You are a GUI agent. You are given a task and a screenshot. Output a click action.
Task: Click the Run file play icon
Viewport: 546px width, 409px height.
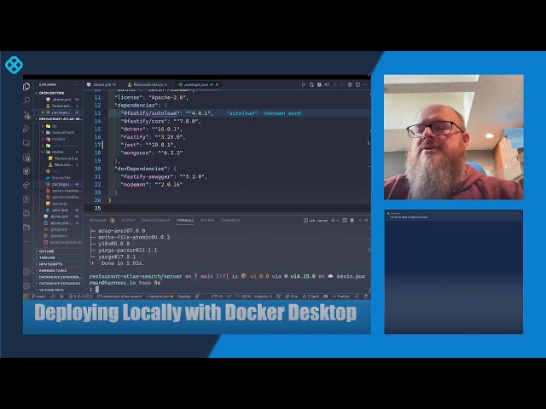[304, 84]
